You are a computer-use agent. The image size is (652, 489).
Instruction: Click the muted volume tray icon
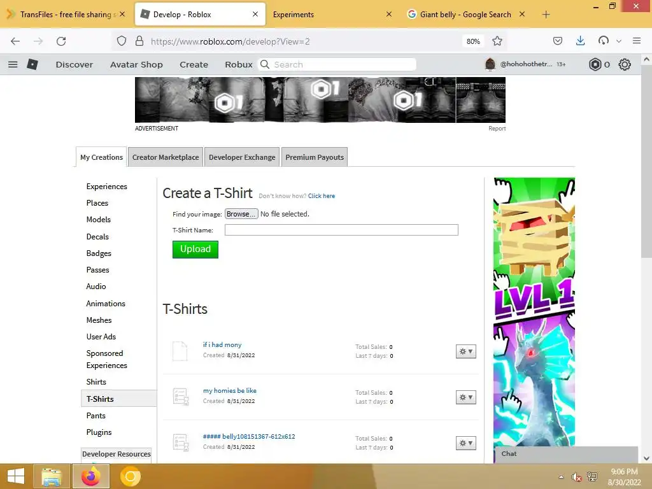[x=576, y=477]
